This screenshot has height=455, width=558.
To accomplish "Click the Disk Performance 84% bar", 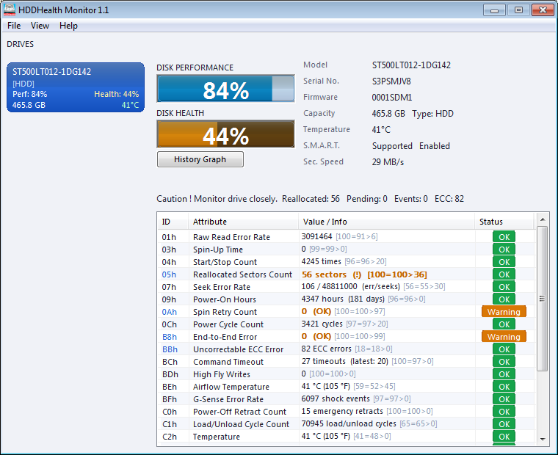I will coord(225,89).
